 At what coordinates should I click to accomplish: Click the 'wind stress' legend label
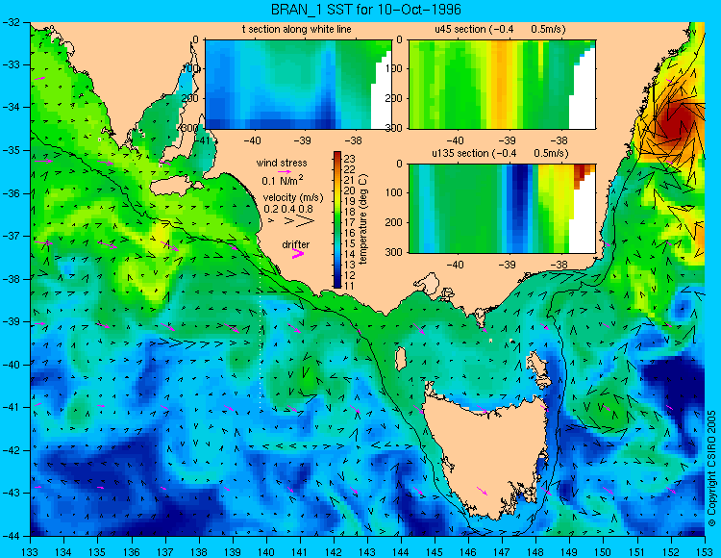tap(282, 163)
